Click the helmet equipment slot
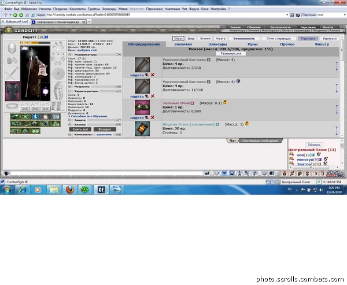The height and width of the screenshot is (285, 347). [12, 47]
